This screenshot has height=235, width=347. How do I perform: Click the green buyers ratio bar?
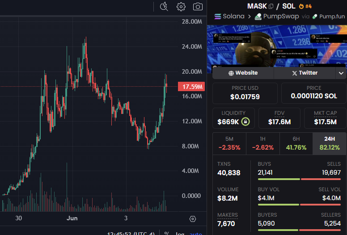[x=278, y=230]
